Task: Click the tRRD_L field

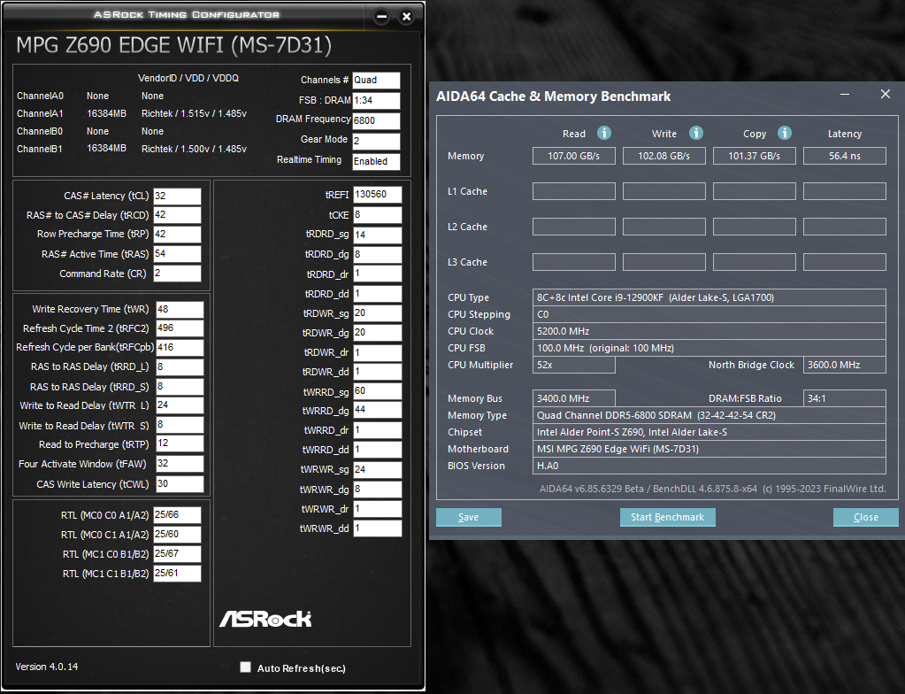Action: [180, 367]
